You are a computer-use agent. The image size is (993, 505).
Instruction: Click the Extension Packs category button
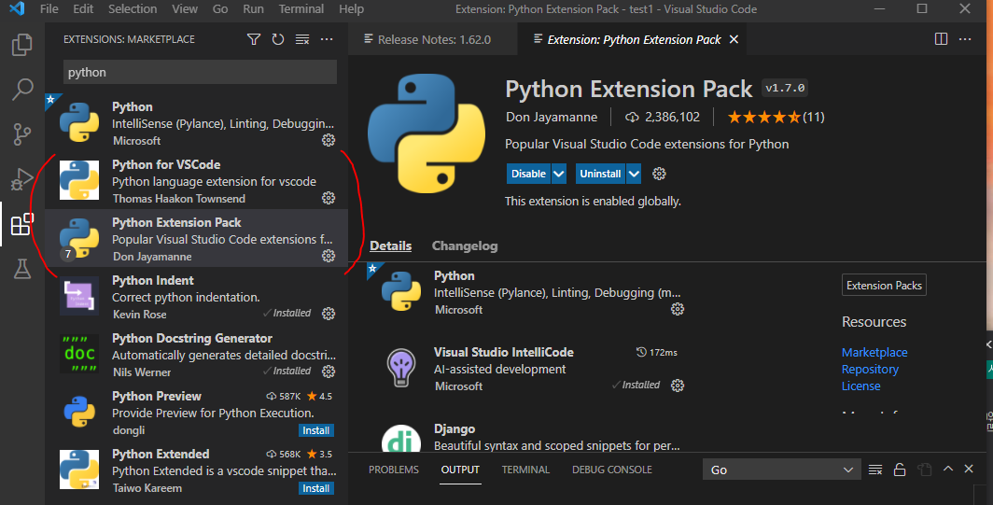coord(884,285)
